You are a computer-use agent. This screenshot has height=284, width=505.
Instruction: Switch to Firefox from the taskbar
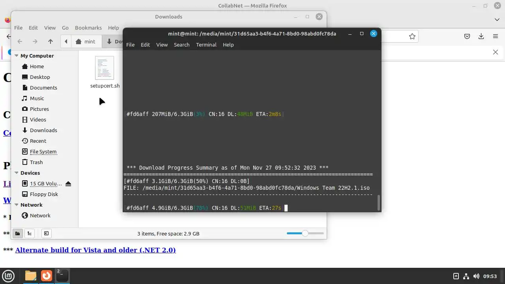[x=47, y=276]
